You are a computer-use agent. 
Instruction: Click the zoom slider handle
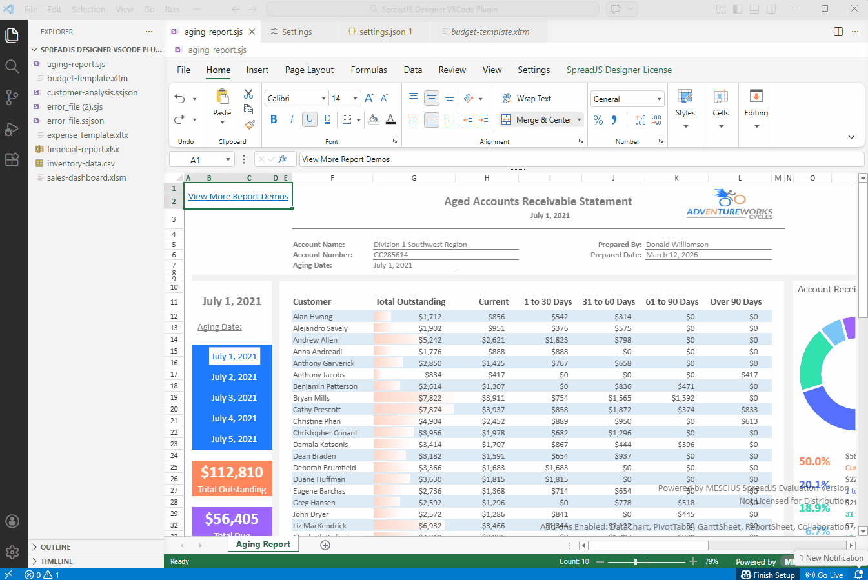(636, 562)
